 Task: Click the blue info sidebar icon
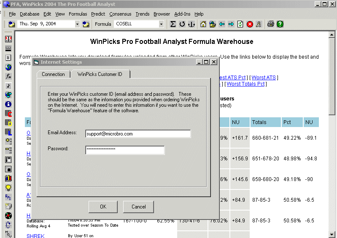(8, 104)
